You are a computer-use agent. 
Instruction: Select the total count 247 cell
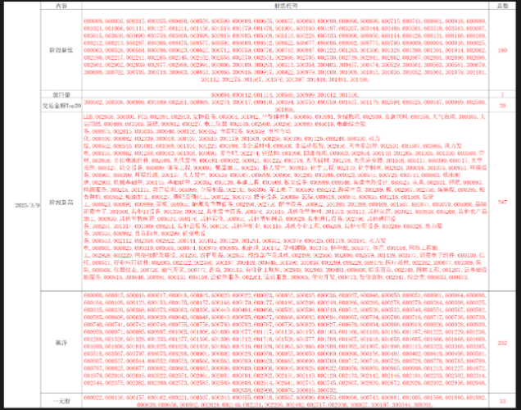(502, 200)
